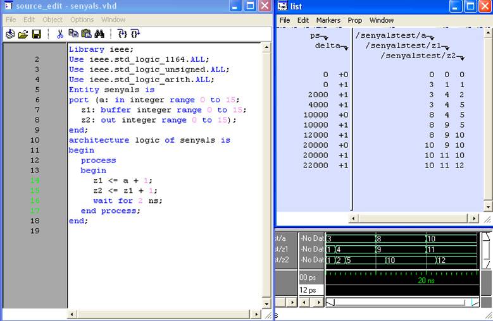Click the Step icon with curly braces

pos(122,34)
